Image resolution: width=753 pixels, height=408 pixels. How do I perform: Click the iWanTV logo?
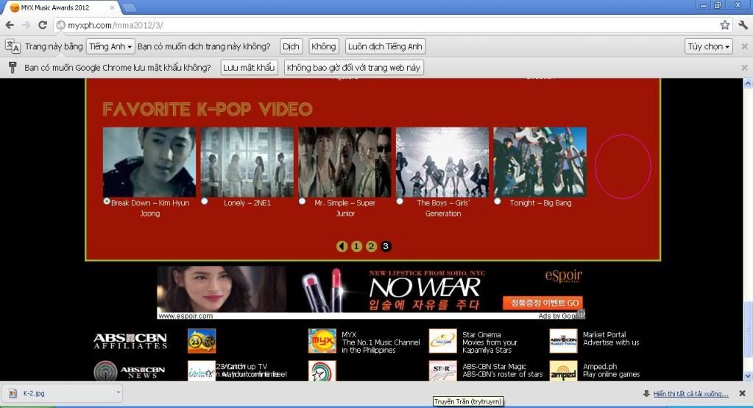[x=202, y=371]
